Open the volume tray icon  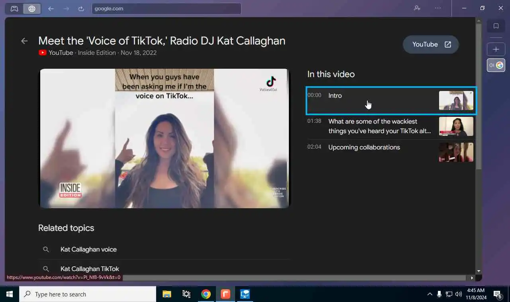tap(459, 294)
